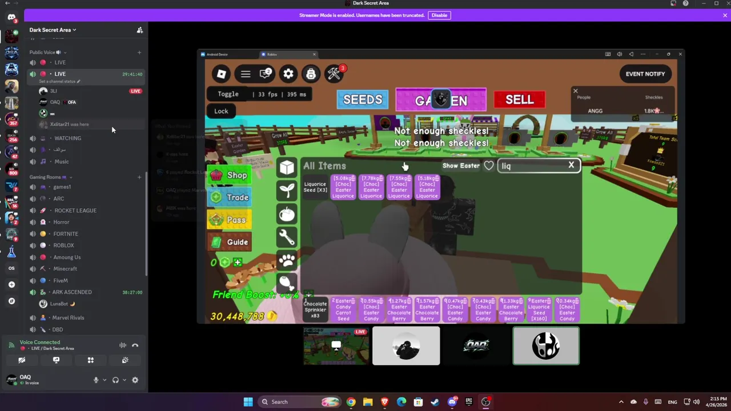The width and height of the screenshot is (731, 411).
Task: Open the SELL tab in game
Action: (519, 100)
